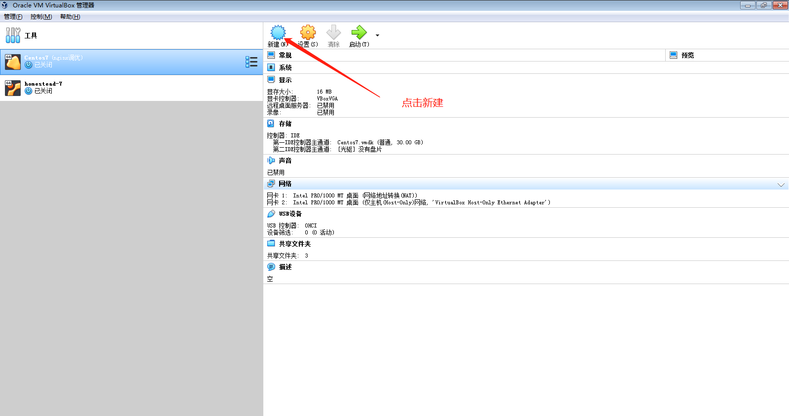Open the 常规 section heading link
The width and height of the screenshot is (789, 416).
pyautogui.click(x=285, y=55)
